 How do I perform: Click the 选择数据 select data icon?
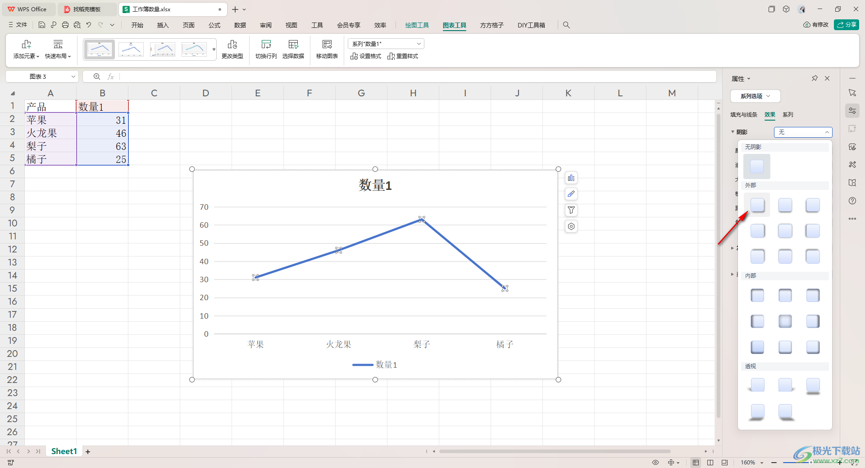pos(293,44)
